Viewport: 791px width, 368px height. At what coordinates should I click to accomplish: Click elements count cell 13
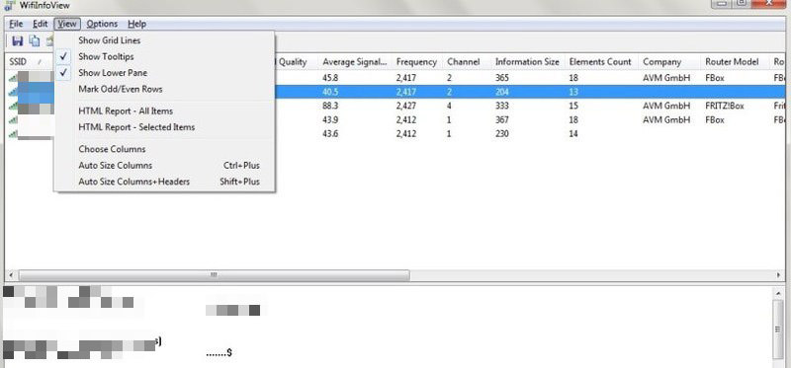coord(574,92)
